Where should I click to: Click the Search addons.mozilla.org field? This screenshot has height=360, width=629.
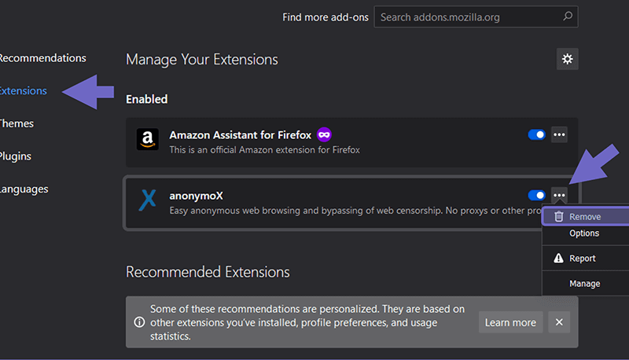pos(476,17)
